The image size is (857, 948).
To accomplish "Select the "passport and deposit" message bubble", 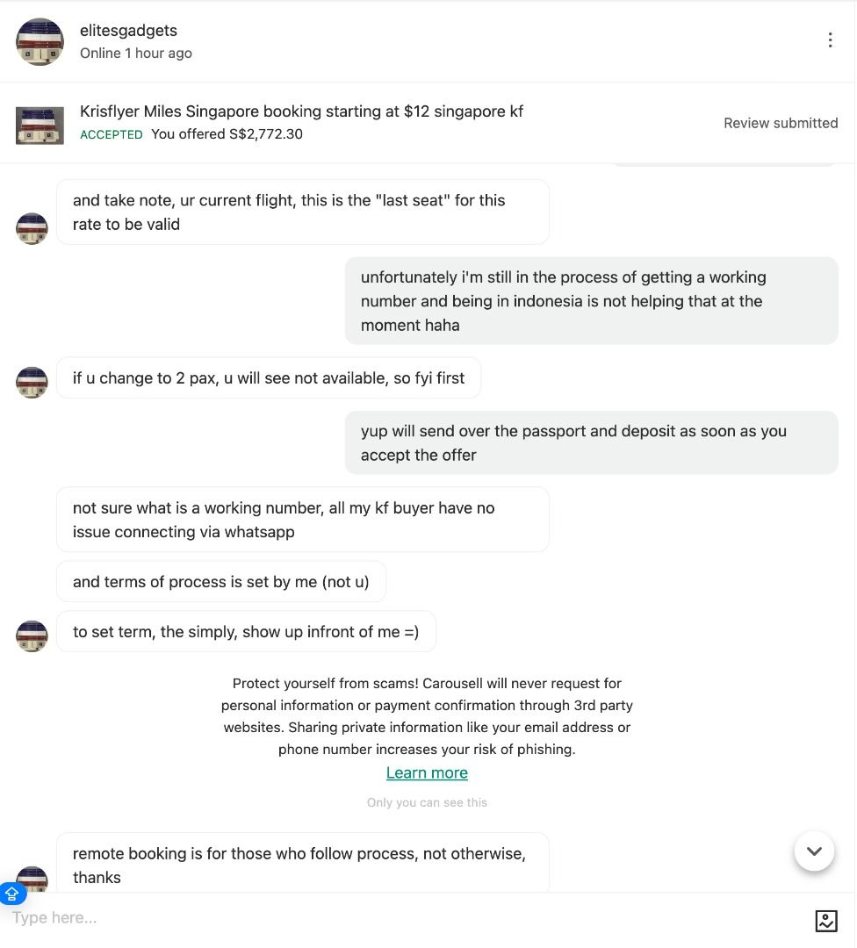I will coord(592,442).
